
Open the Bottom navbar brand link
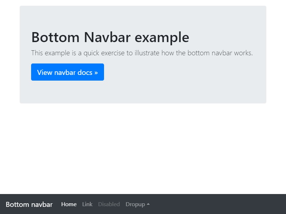coord(29,204)
